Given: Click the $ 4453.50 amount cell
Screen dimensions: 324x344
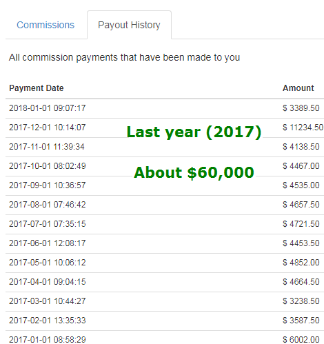Looking at the screenshot, I should pos(301,243).
